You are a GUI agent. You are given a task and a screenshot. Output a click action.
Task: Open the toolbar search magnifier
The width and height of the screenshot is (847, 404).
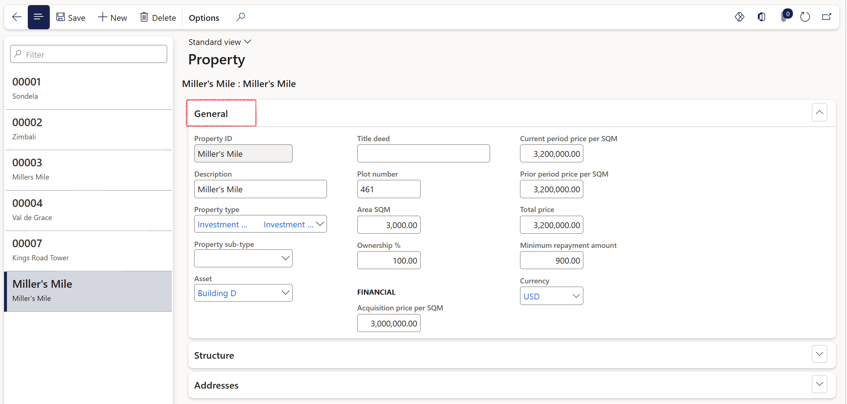240,17
